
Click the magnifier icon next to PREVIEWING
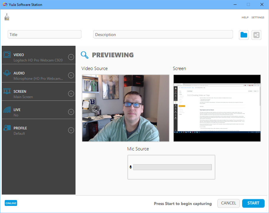[x=85, y=55]
